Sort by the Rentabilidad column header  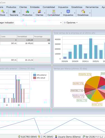[x=25, y=37]
